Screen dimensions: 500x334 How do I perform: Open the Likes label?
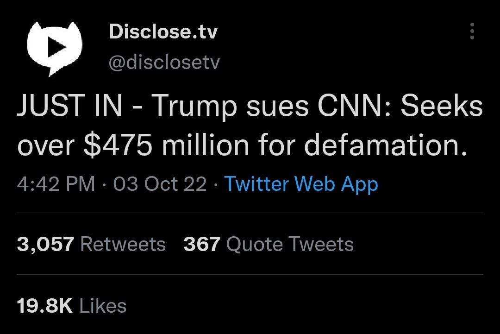pyautogui.click(x=103, y=306)
